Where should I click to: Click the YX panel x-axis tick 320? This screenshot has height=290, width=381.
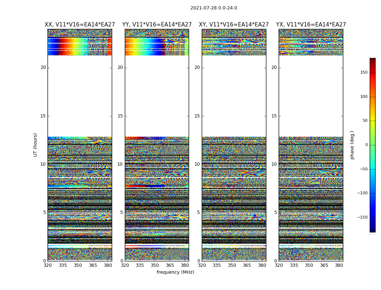tap(279, 265)
